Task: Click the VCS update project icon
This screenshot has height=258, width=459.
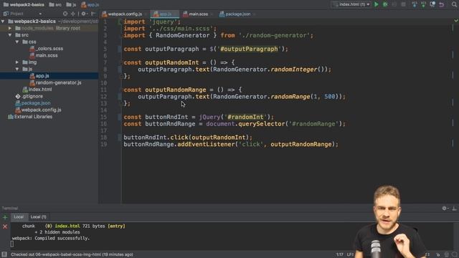Action: [x=415, y=4]
